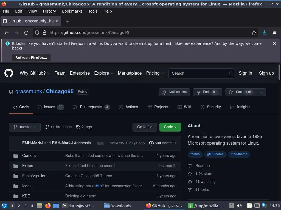Click the Sign up button
281x210 pixels.
pos(266,73)
